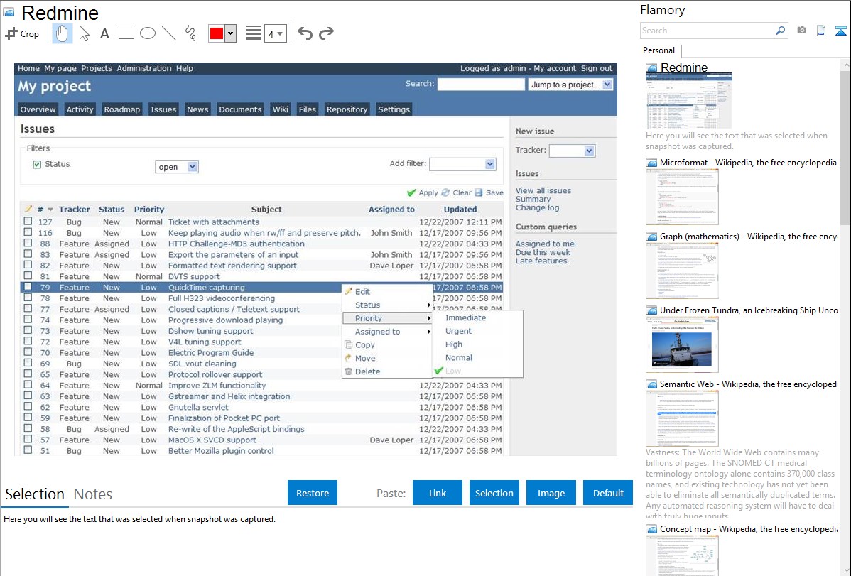Click the camera capture icon

tap(801, 31)
